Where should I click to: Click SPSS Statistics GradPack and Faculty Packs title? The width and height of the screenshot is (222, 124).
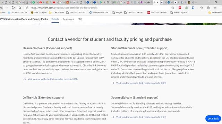(x=24, y=19)
